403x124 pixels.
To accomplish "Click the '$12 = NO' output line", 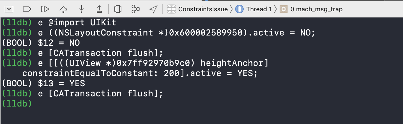I will coord(41,43).
